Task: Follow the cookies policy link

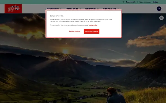Action: [93, 25]
